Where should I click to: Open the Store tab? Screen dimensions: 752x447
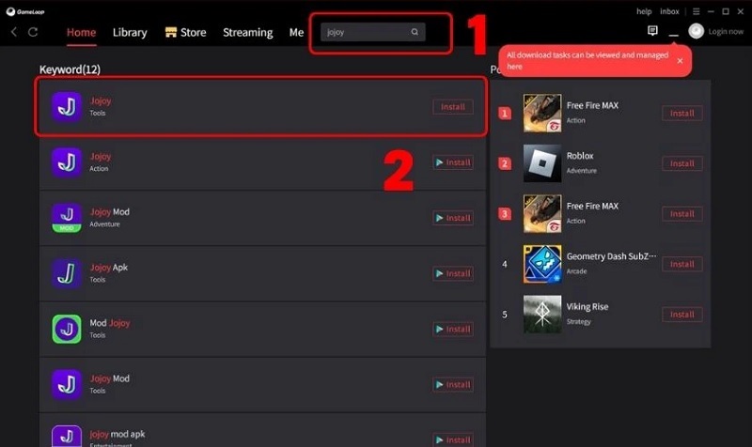[x=185, y=33]
